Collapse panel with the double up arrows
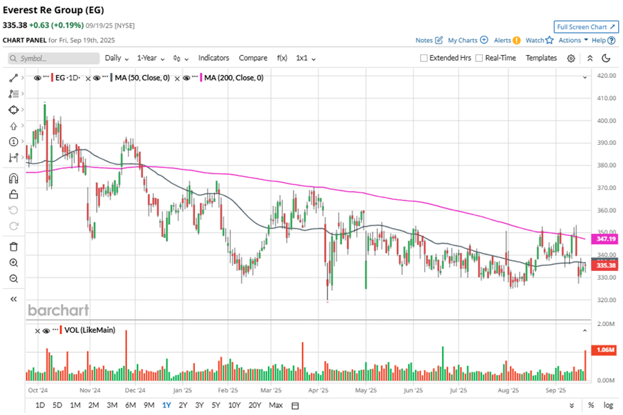 (x=590, y=59)
